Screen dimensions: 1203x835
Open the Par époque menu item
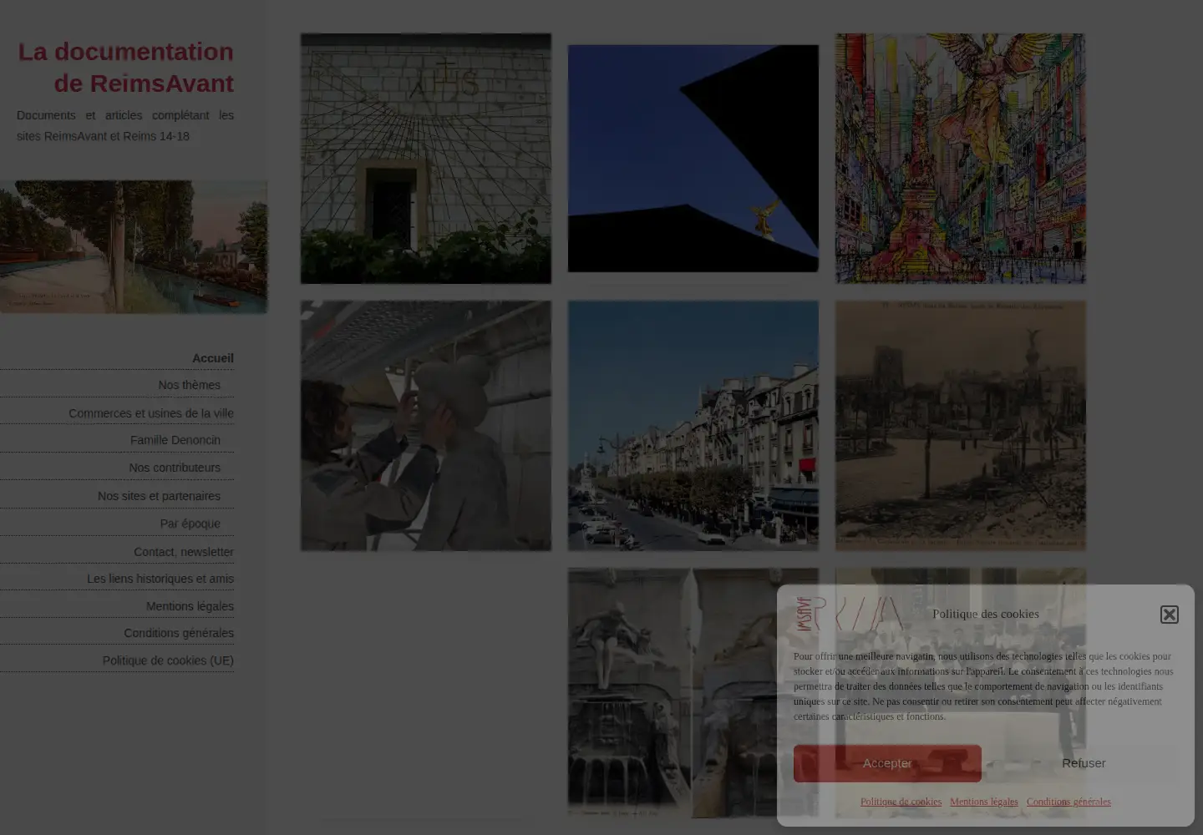(190, 524)
